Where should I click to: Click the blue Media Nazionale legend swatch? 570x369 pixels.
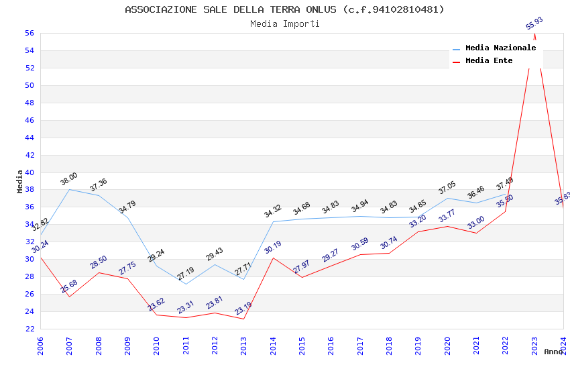[x=456, y=50]
